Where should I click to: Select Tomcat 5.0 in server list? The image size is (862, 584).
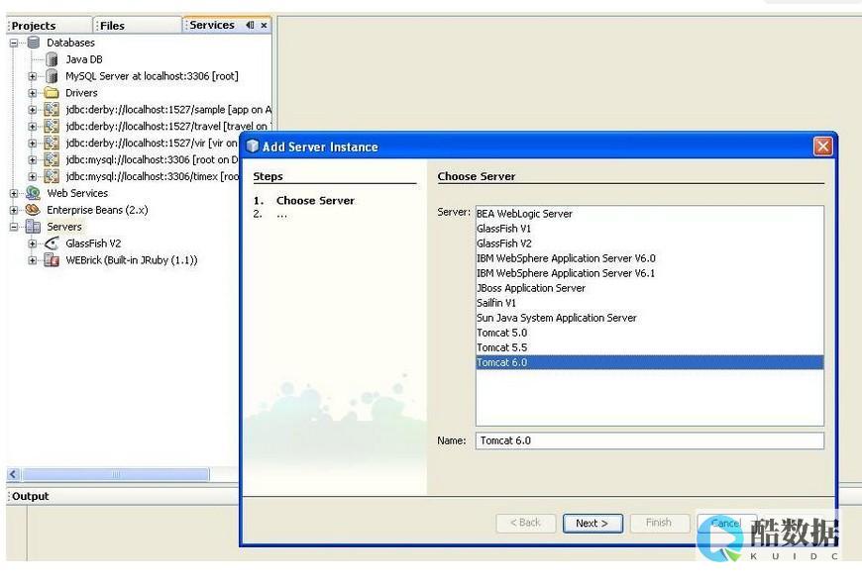[x=649, y=333]
